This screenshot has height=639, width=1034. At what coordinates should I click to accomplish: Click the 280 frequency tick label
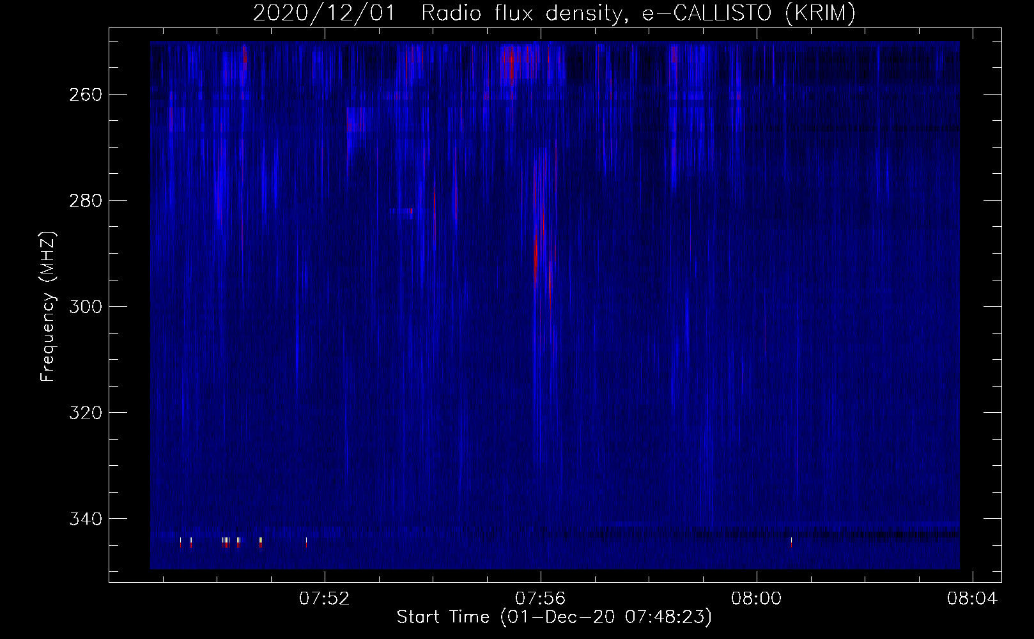pos(85,201)
